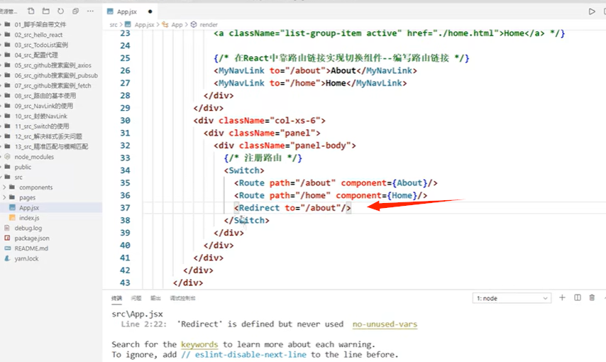
Task: Click the opening Switch tag on line 34
Action: [x=244, y=170]
